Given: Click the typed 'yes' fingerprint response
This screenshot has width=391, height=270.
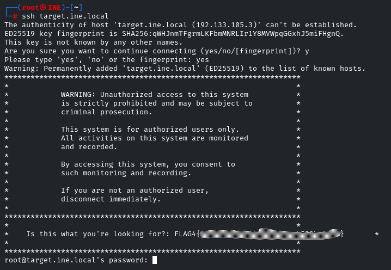Looking at the screenshot, I should [203, 60].
